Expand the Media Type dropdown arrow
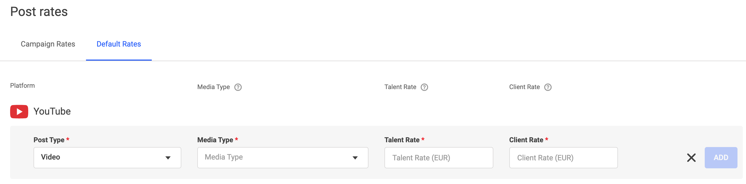 [355, 158]
